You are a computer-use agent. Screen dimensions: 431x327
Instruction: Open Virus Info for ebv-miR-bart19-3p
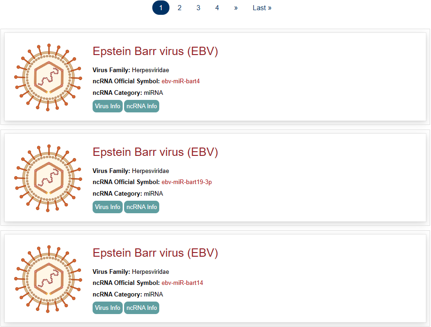tap(107, 207)
